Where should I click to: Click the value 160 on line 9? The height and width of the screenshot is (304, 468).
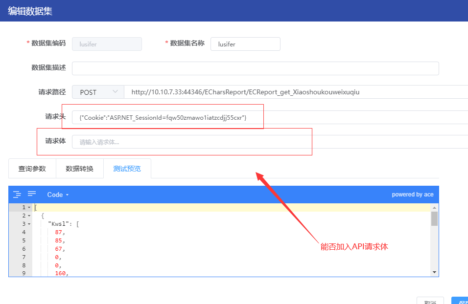(x=60, y=273)
